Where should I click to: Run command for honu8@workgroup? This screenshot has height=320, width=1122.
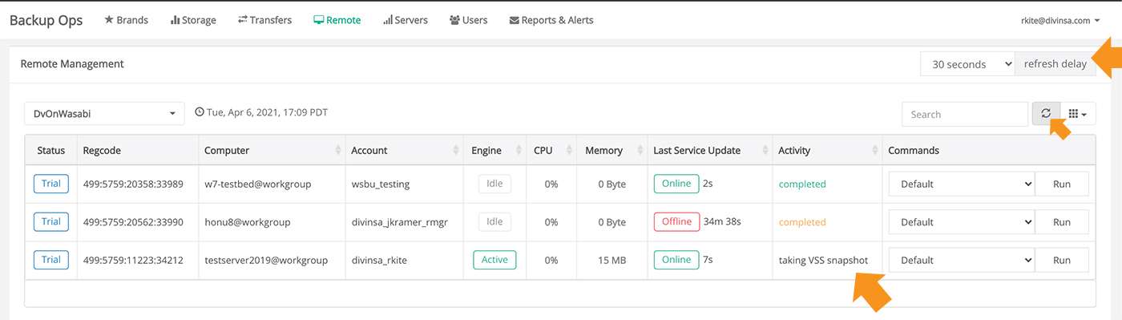coord(1062,222)
